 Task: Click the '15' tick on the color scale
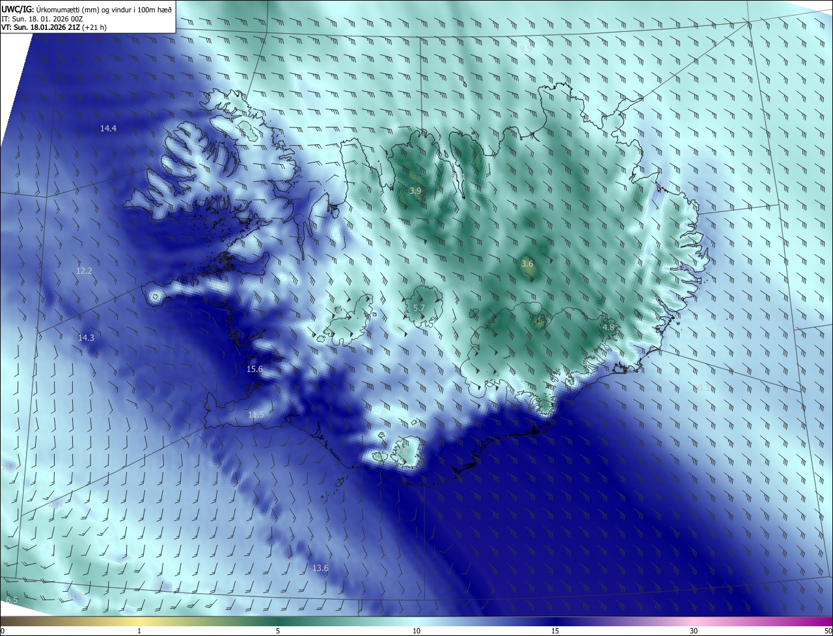555,631
